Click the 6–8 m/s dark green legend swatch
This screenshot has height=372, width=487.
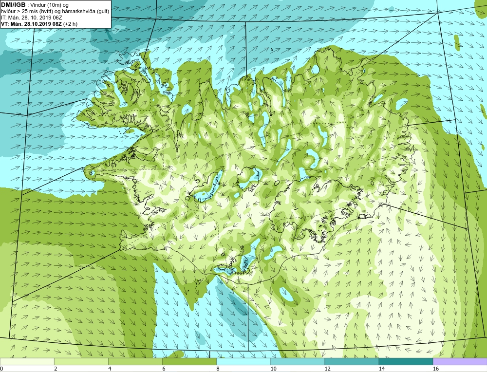(x=189, y=361)
